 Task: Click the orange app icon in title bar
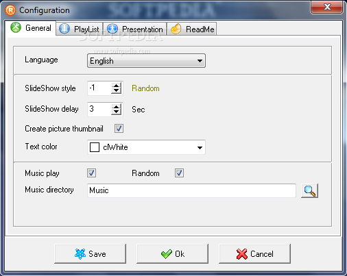pos(10,10)
